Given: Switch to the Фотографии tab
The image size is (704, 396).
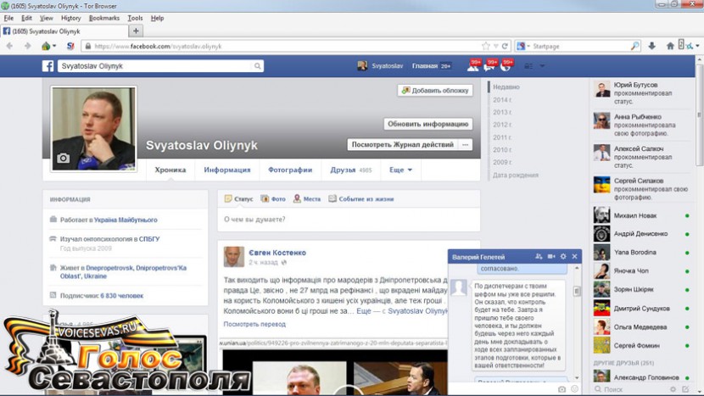Looking at the screenshot, I should coord(290,170).
